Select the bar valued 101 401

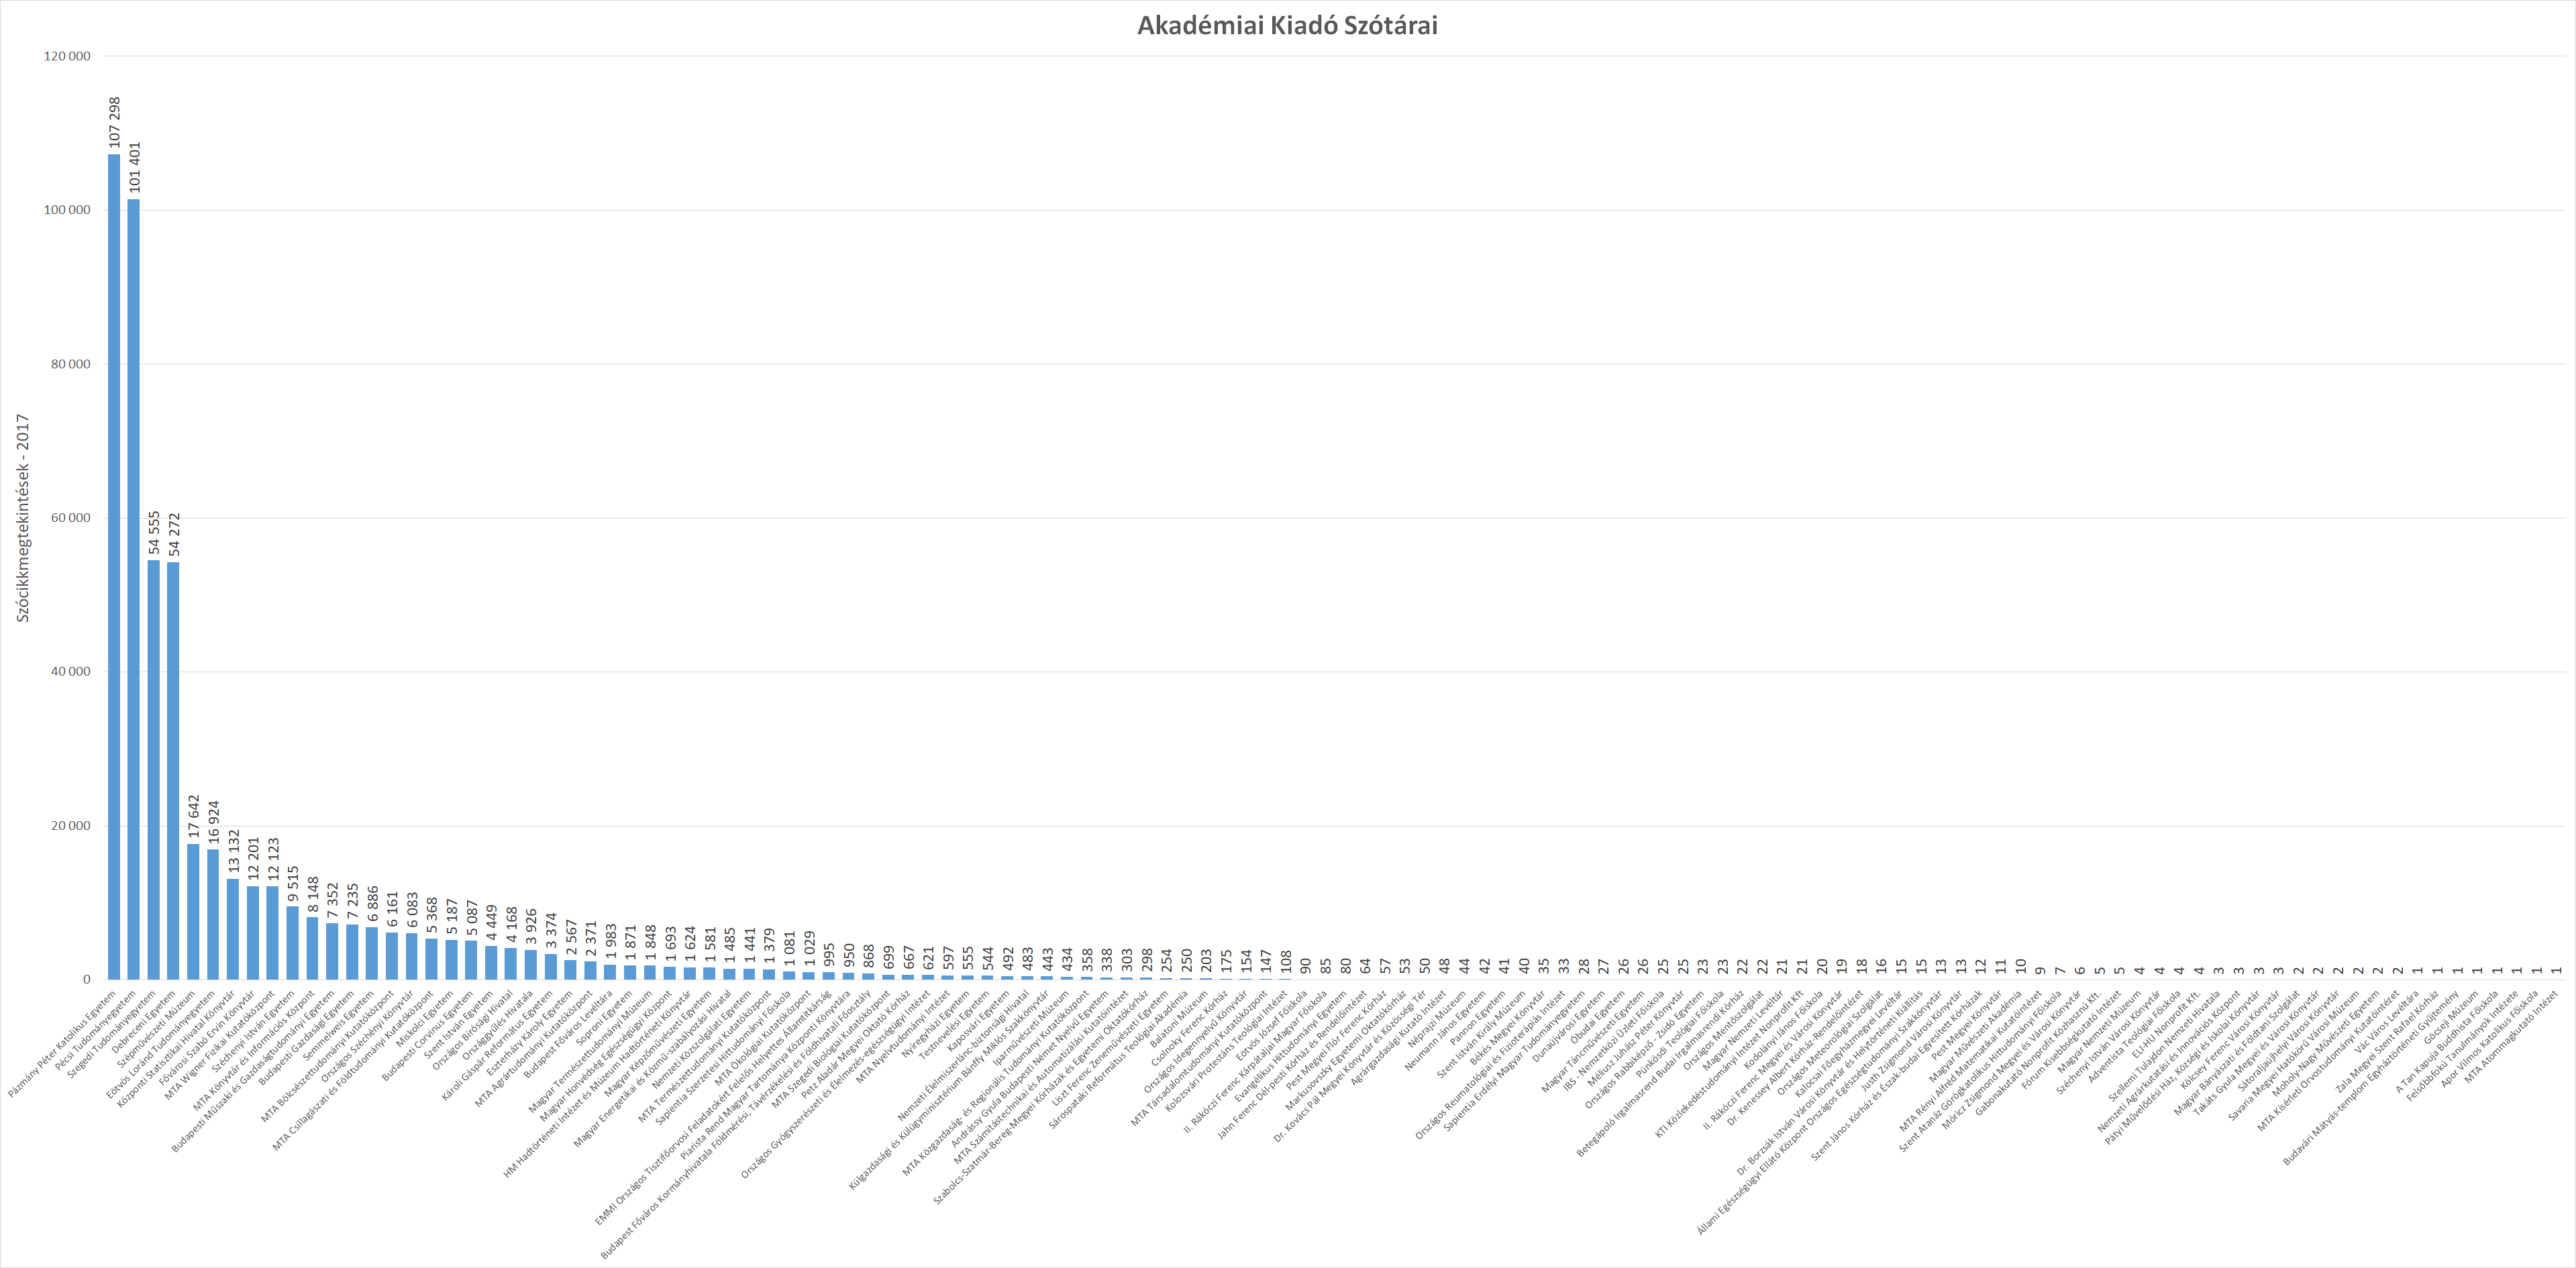tap(134, 590)
